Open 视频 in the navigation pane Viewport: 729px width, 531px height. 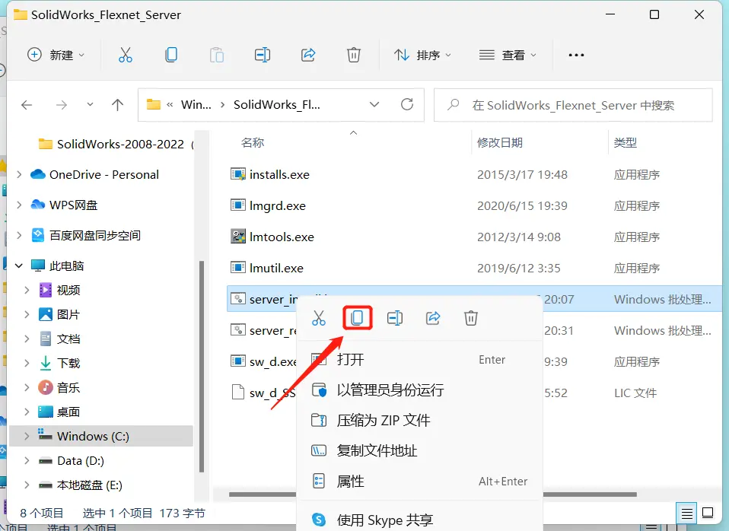tap(68, 290)
